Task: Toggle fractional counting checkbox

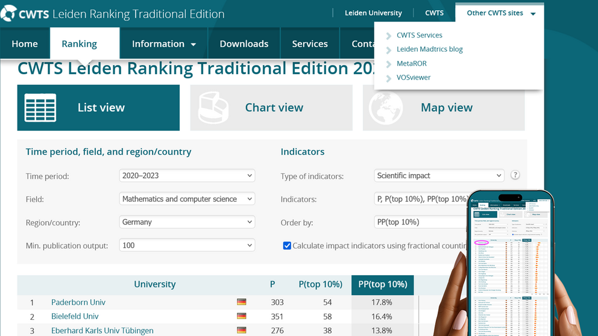Action: point(287,246)
